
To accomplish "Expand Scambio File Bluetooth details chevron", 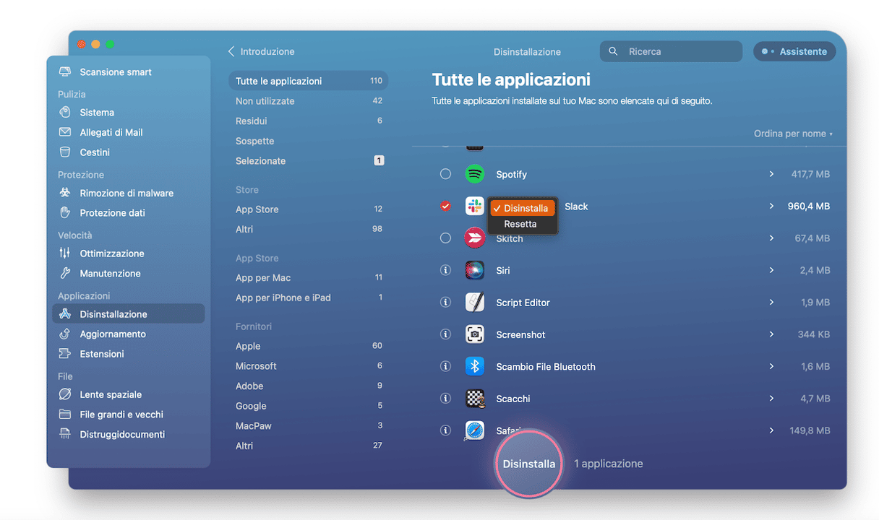I will [772, 366].
